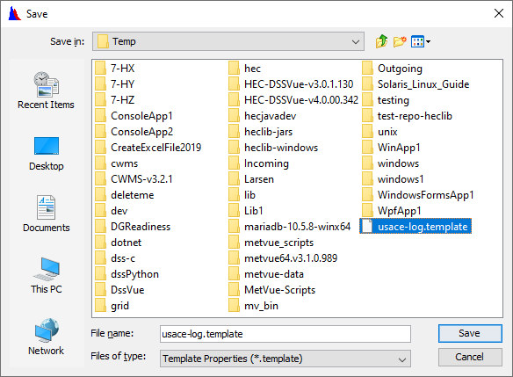The height and width of the screenshot is (377, 513).
Task: Open Recent Items location
Action: click(47, 91)
